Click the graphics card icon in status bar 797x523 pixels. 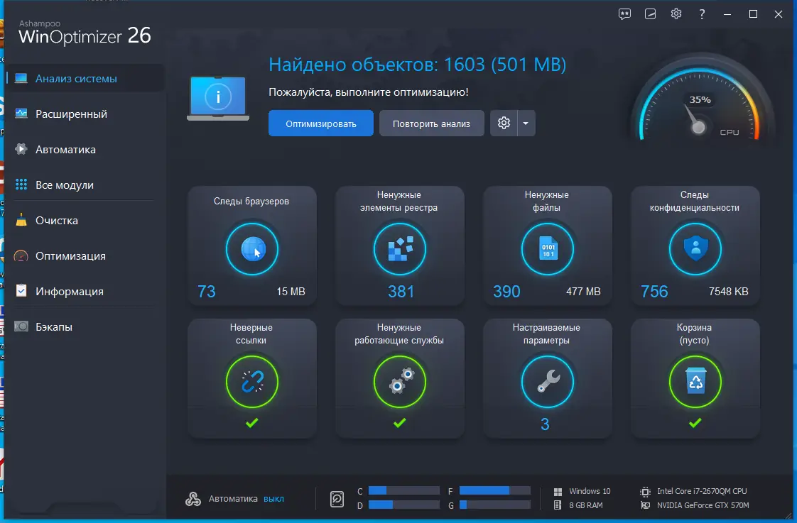click(645, 505)
